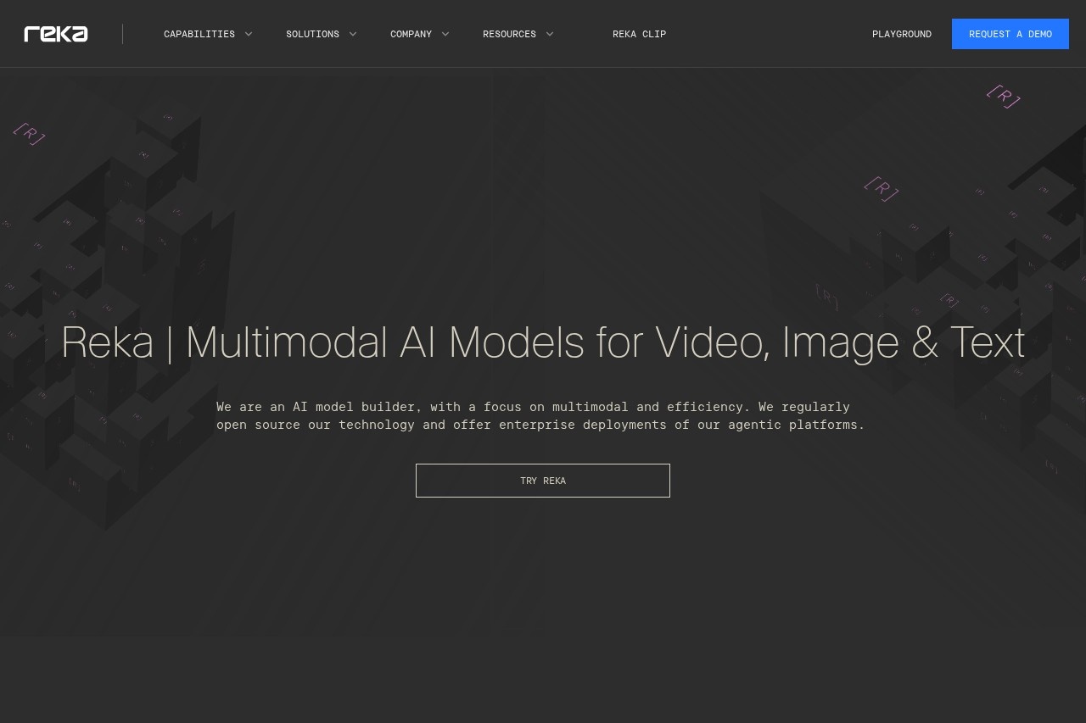Open the Capabilities menu text label
Image resolution: width=1086 pixels, height=723 pixels.
(199, 34)
